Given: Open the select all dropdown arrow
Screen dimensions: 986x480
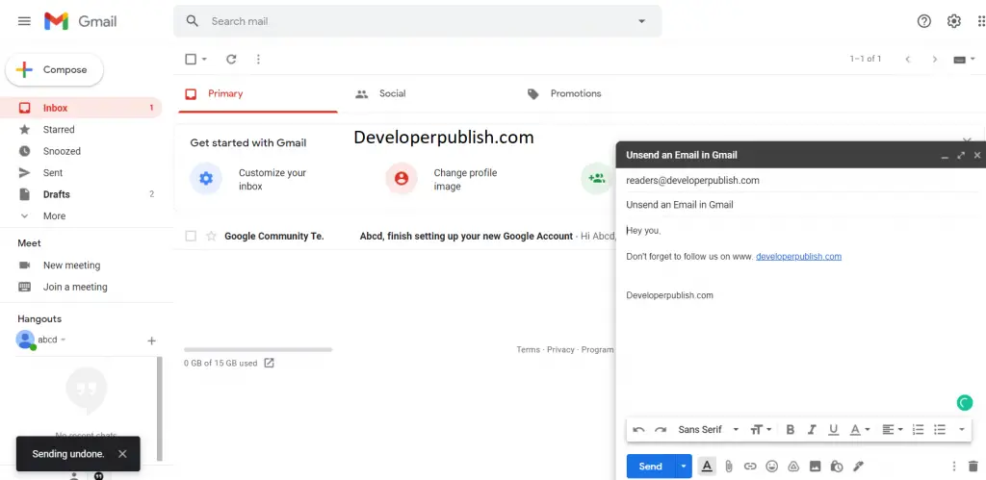Looking at the screenshot, I should 204,59.
